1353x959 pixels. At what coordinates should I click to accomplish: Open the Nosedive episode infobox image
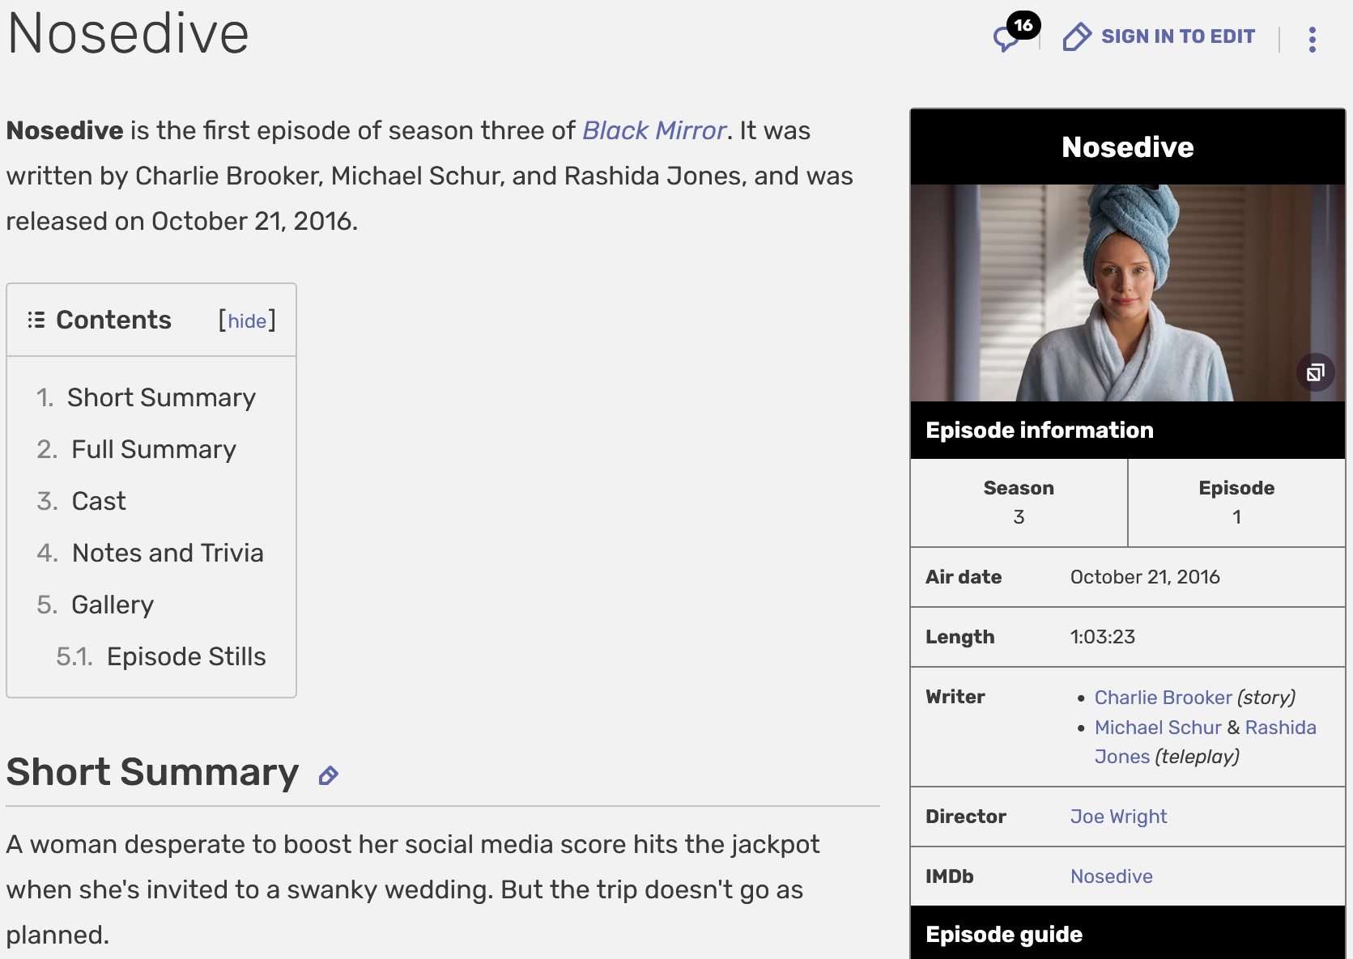(x=1128, y=293)
